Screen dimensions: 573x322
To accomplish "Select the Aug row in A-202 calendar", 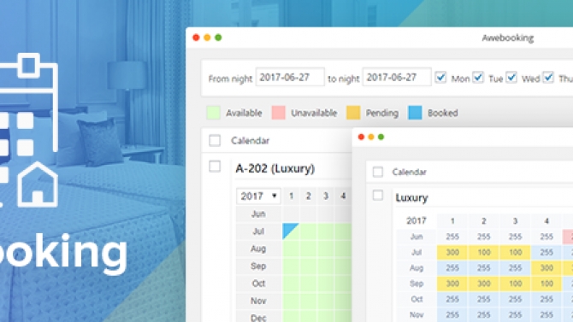I will [258, 249].
